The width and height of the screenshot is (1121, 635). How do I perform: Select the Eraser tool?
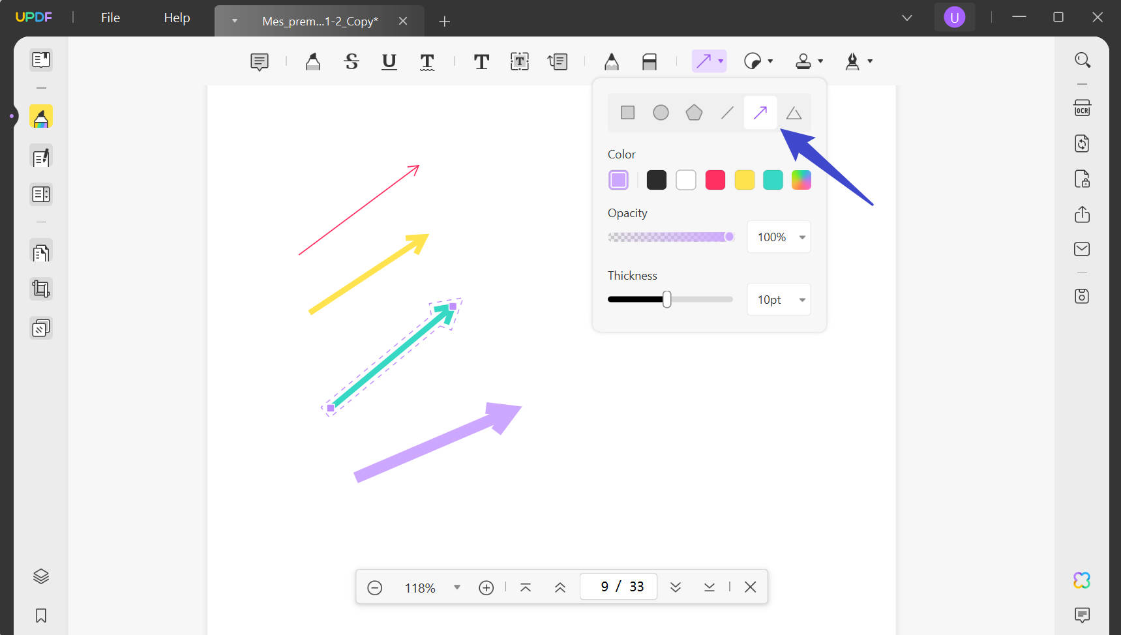(x=650, y=61)
